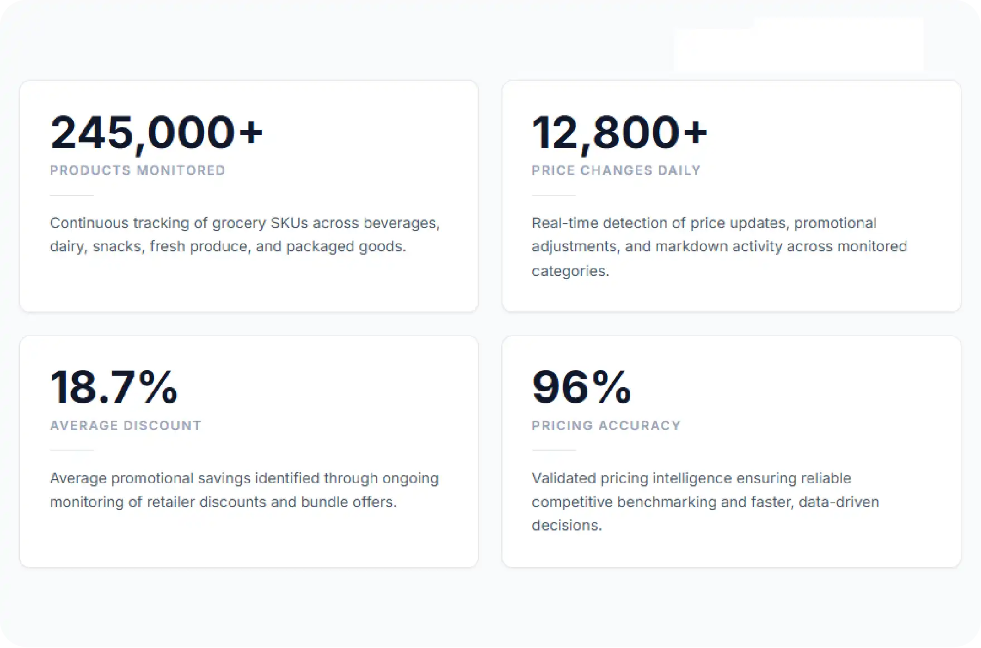The image size is (981, 648).
Task: Select the Products Monitored label
Action: [x=138, y=170]
